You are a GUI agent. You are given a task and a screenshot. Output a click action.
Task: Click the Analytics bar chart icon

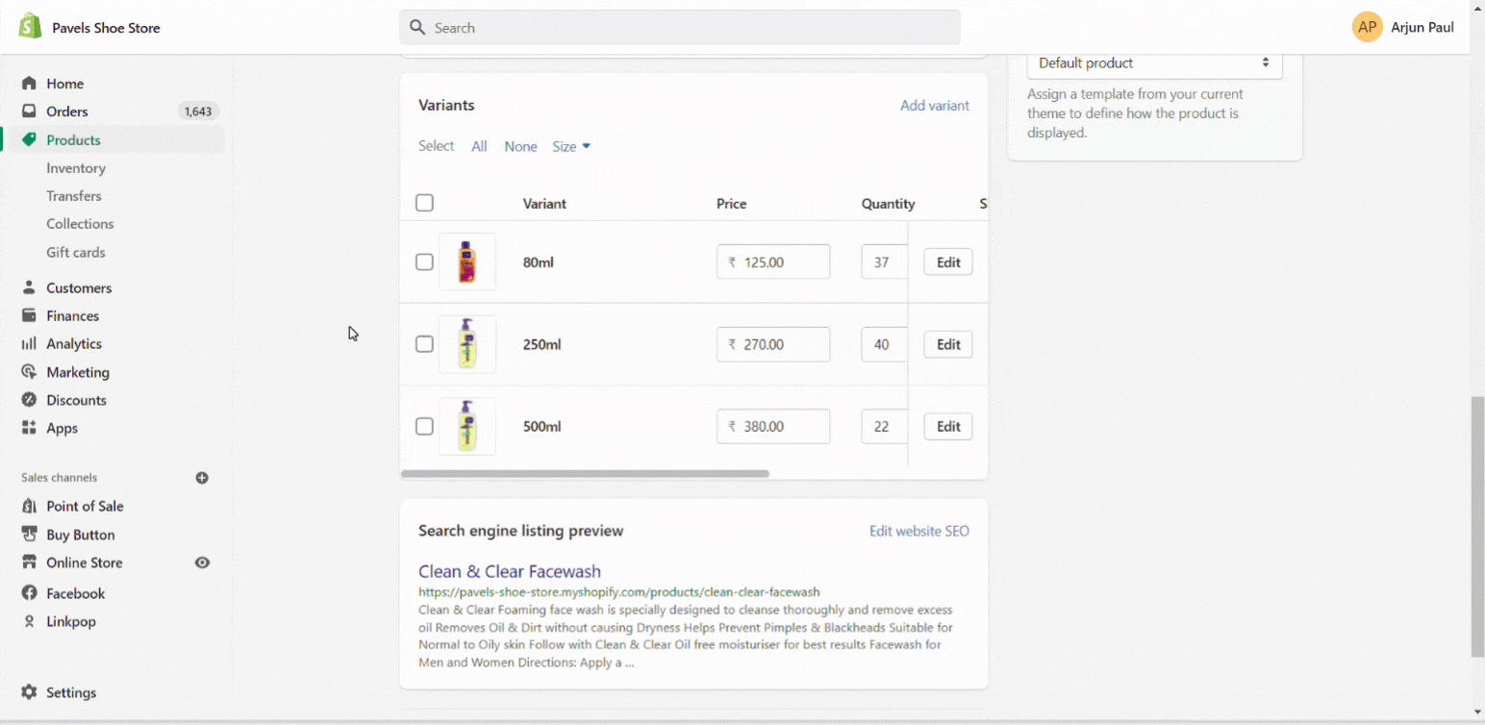click(29, 343)
